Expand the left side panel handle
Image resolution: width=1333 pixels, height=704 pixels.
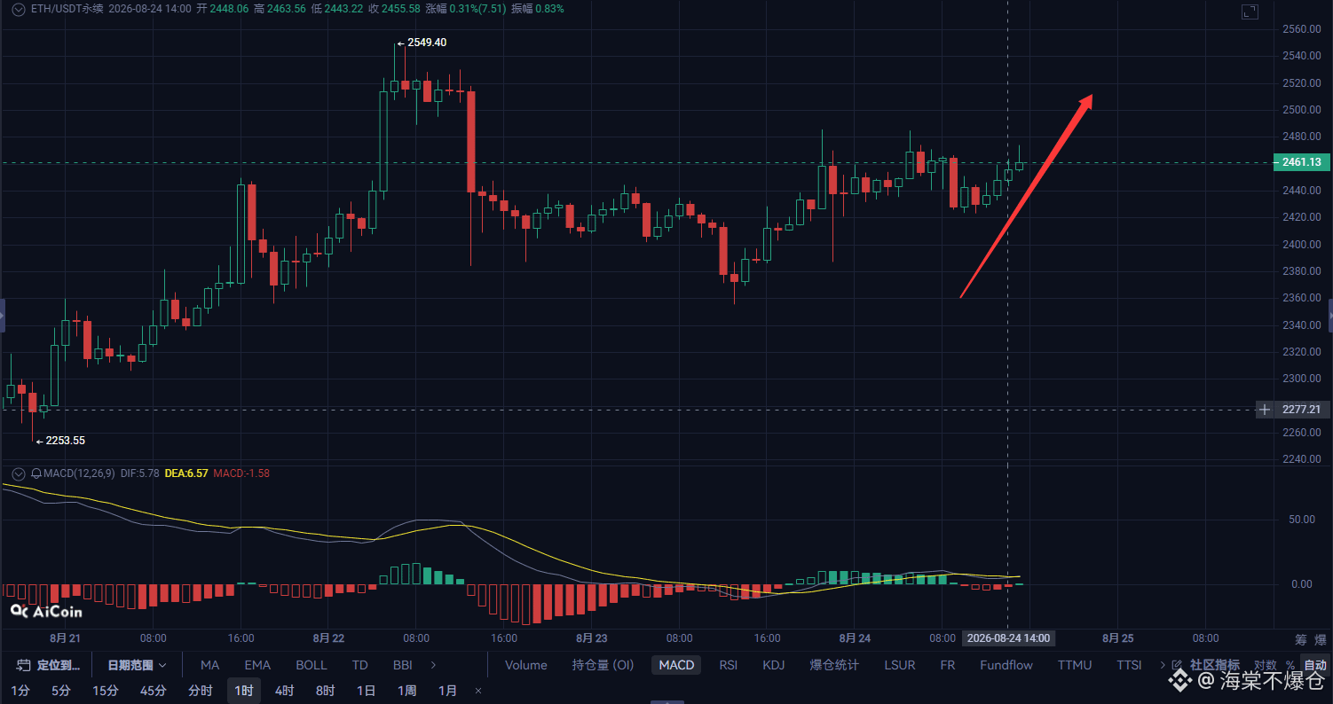[3, 316]
